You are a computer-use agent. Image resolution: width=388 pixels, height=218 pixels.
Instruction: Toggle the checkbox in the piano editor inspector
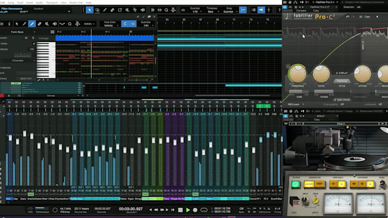(x=34, y=44)
